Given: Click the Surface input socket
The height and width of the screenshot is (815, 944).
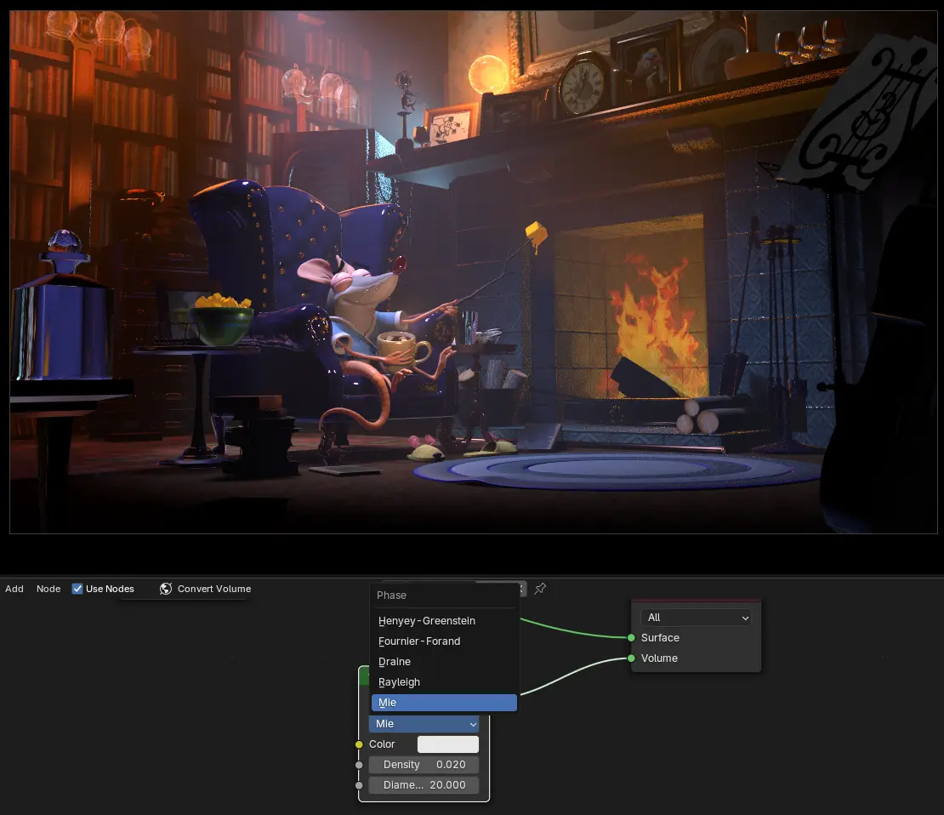Looking at the screenshot, I should [631, 637].
